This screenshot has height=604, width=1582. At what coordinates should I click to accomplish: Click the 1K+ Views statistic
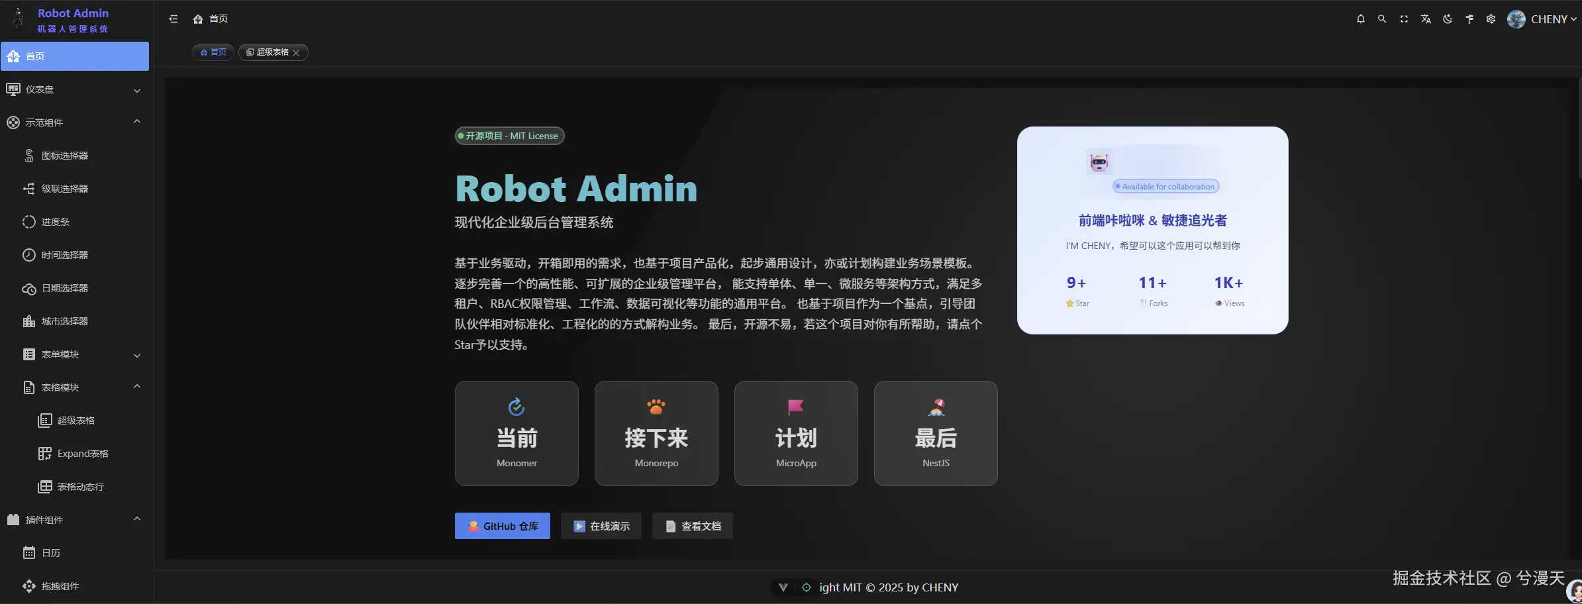(1229, 291)
